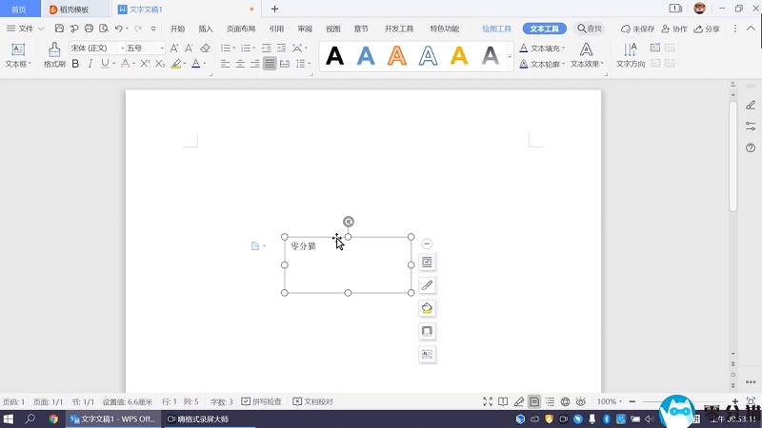Click the shape style brush icon beside text box
Screen dimensions: 762x428
pos(427,284)
